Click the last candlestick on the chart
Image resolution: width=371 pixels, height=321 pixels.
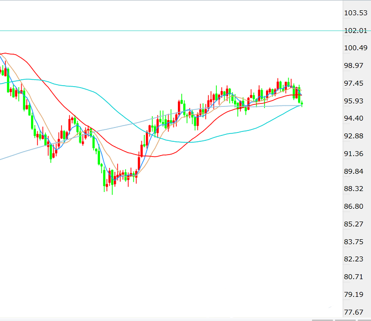click(x=302, y=103)
